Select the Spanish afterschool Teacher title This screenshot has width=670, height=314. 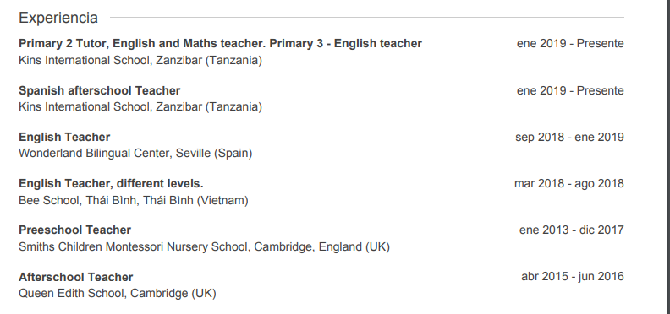[100, 90]
